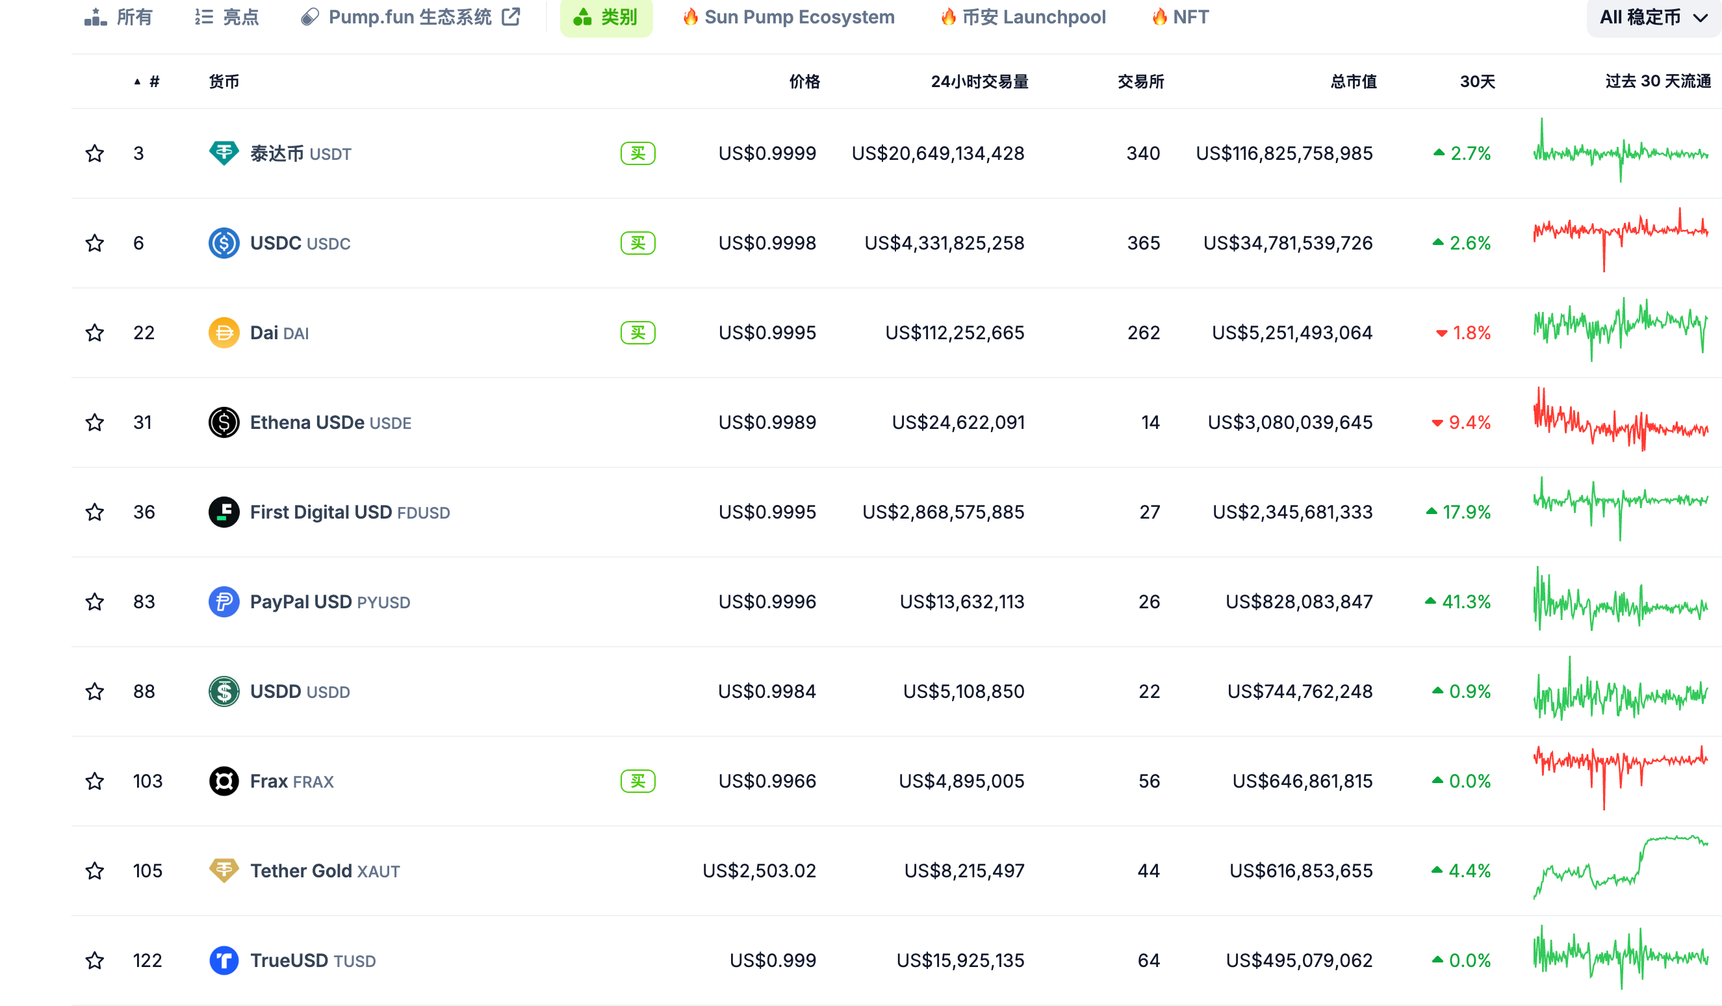The height and width of the screenshot is (1006, 1722).
Task: Click 买 button for Dai
Action: pyautogui.click(x=637, y=333)
